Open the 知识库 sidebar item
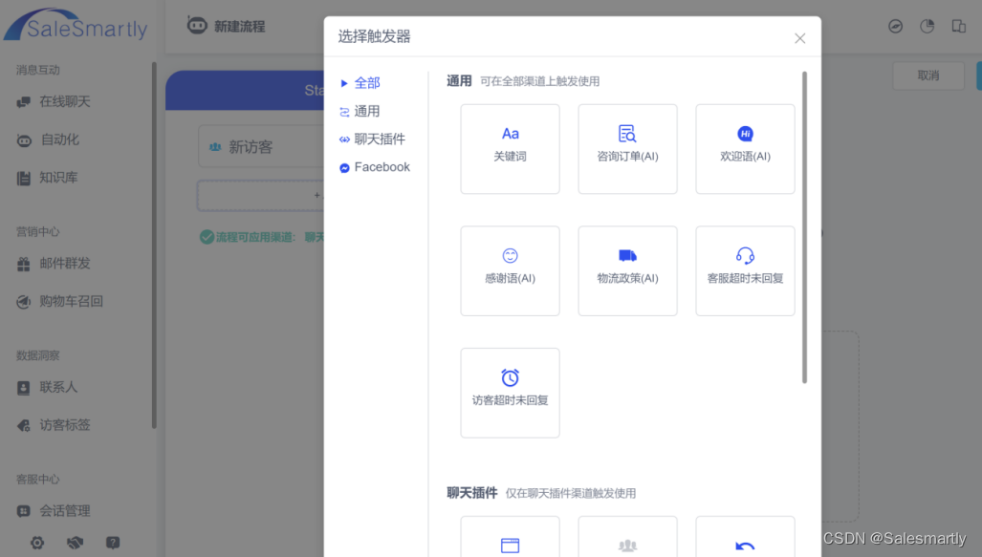 [58, 178]
